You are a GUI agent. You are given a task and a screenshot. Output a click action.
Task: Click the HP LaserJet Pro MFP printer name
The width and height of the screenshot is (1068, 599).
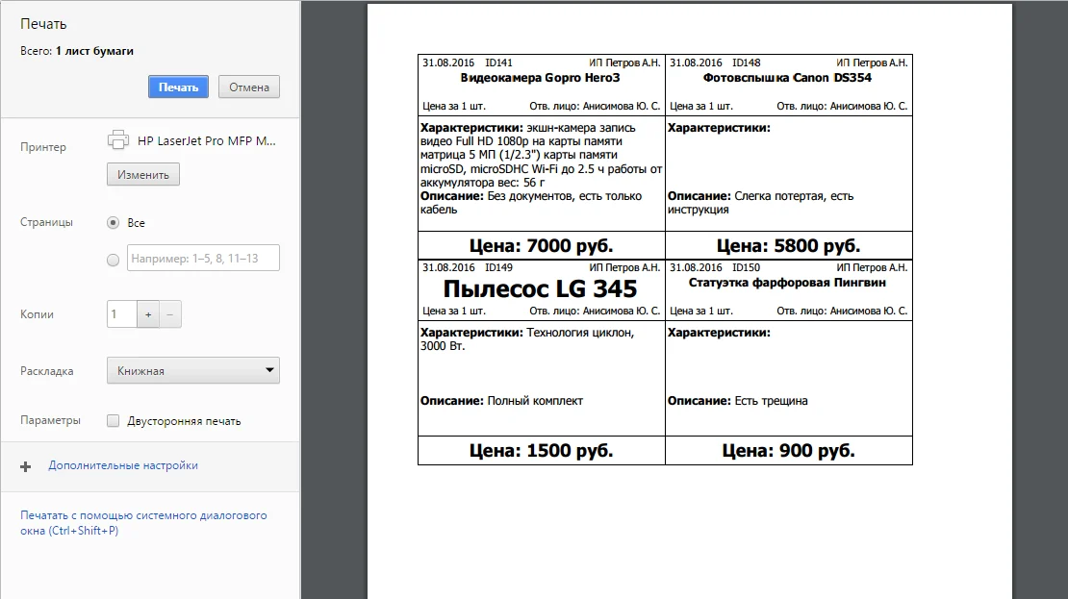(x=206, y=141)
